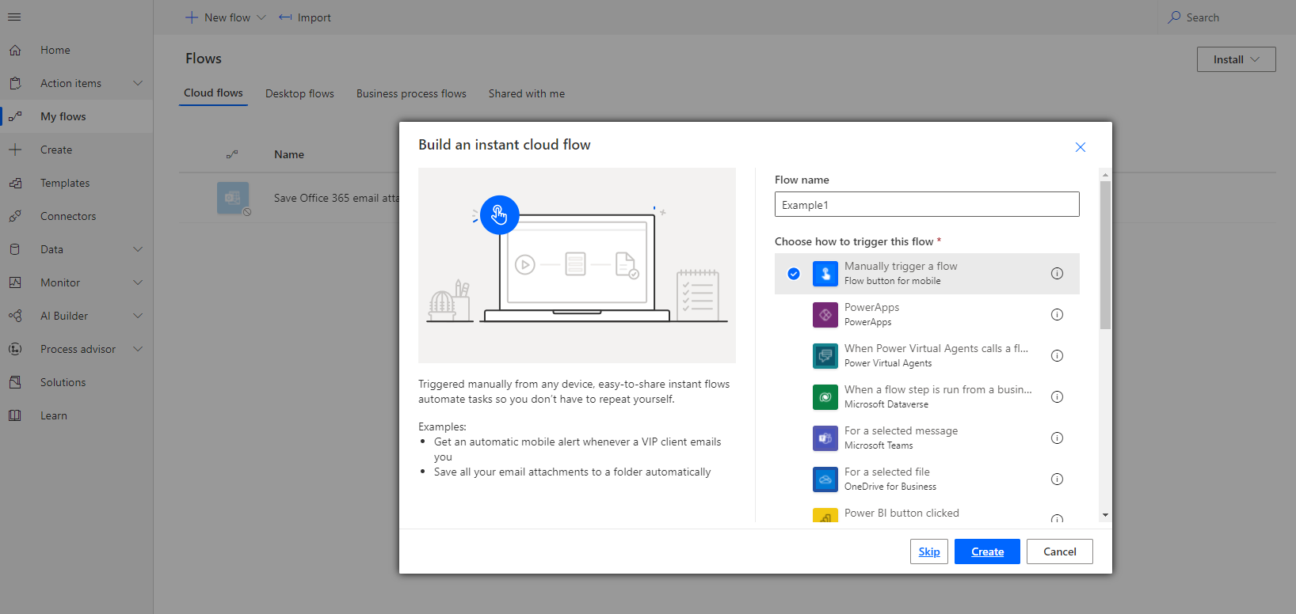The width and height of the screenshot is (1296, 614).
Task: Click the Name column header
Action: tap(289, 154)
